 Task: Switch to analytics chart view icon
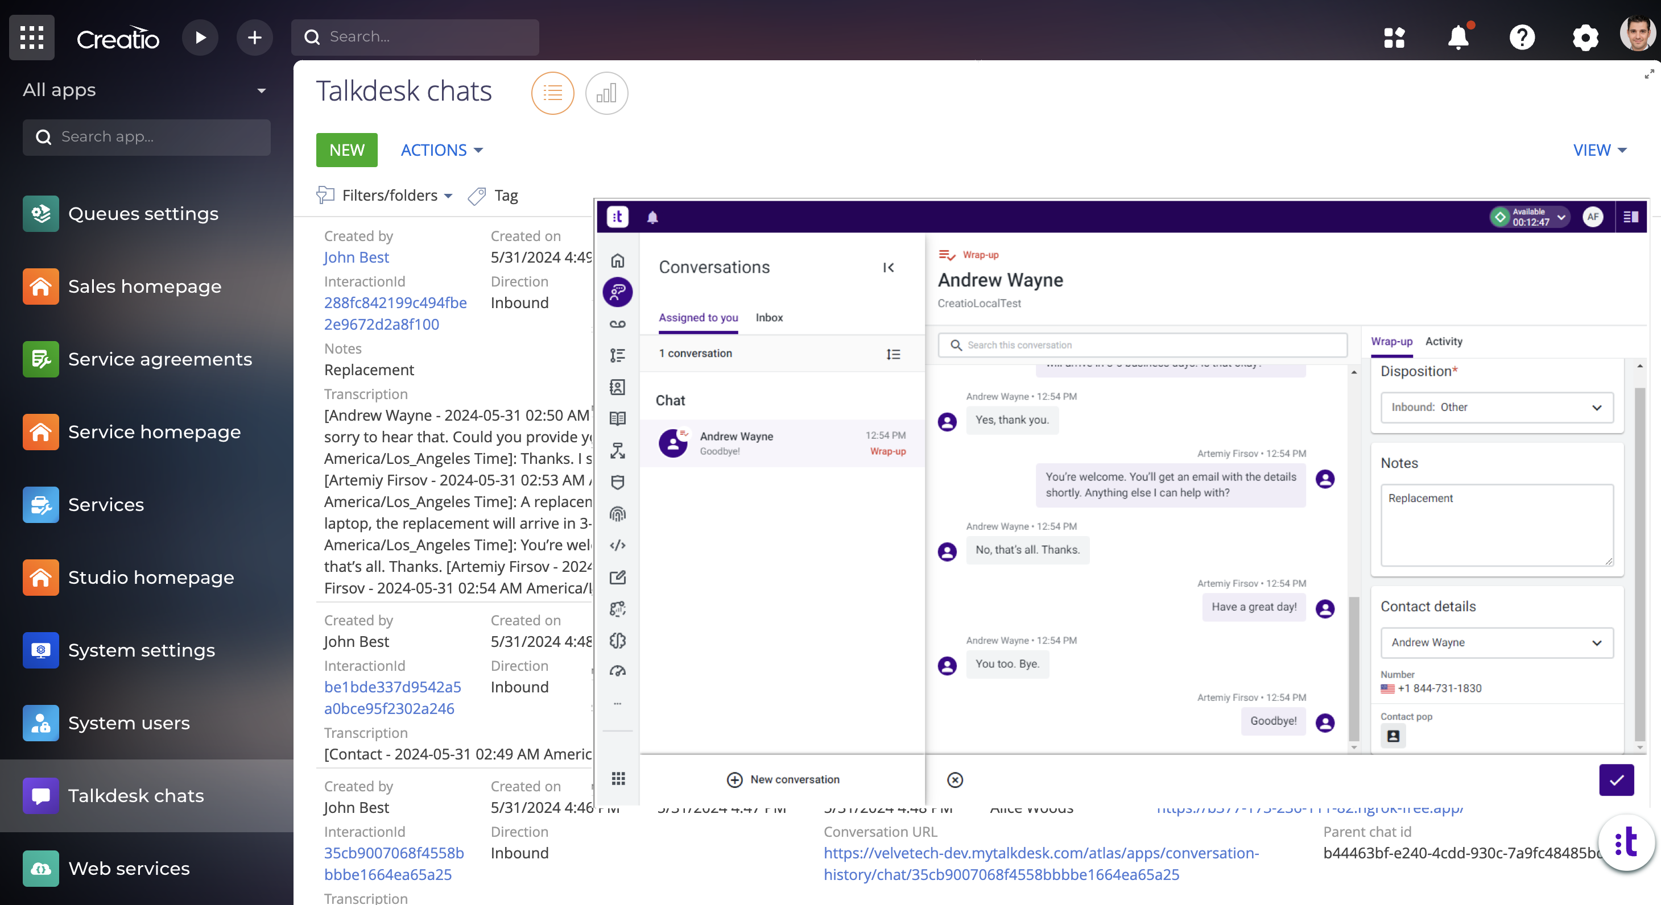click(x=606, y=93)
